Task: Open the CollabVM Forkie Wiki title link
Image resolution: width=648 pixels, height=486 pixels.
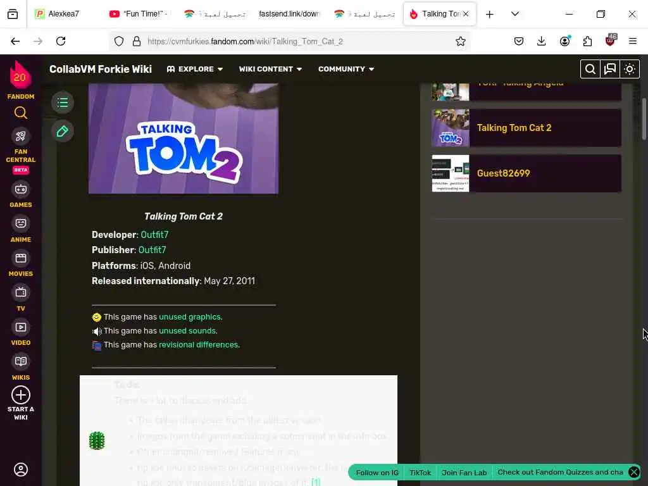Action: click(101, 69)
